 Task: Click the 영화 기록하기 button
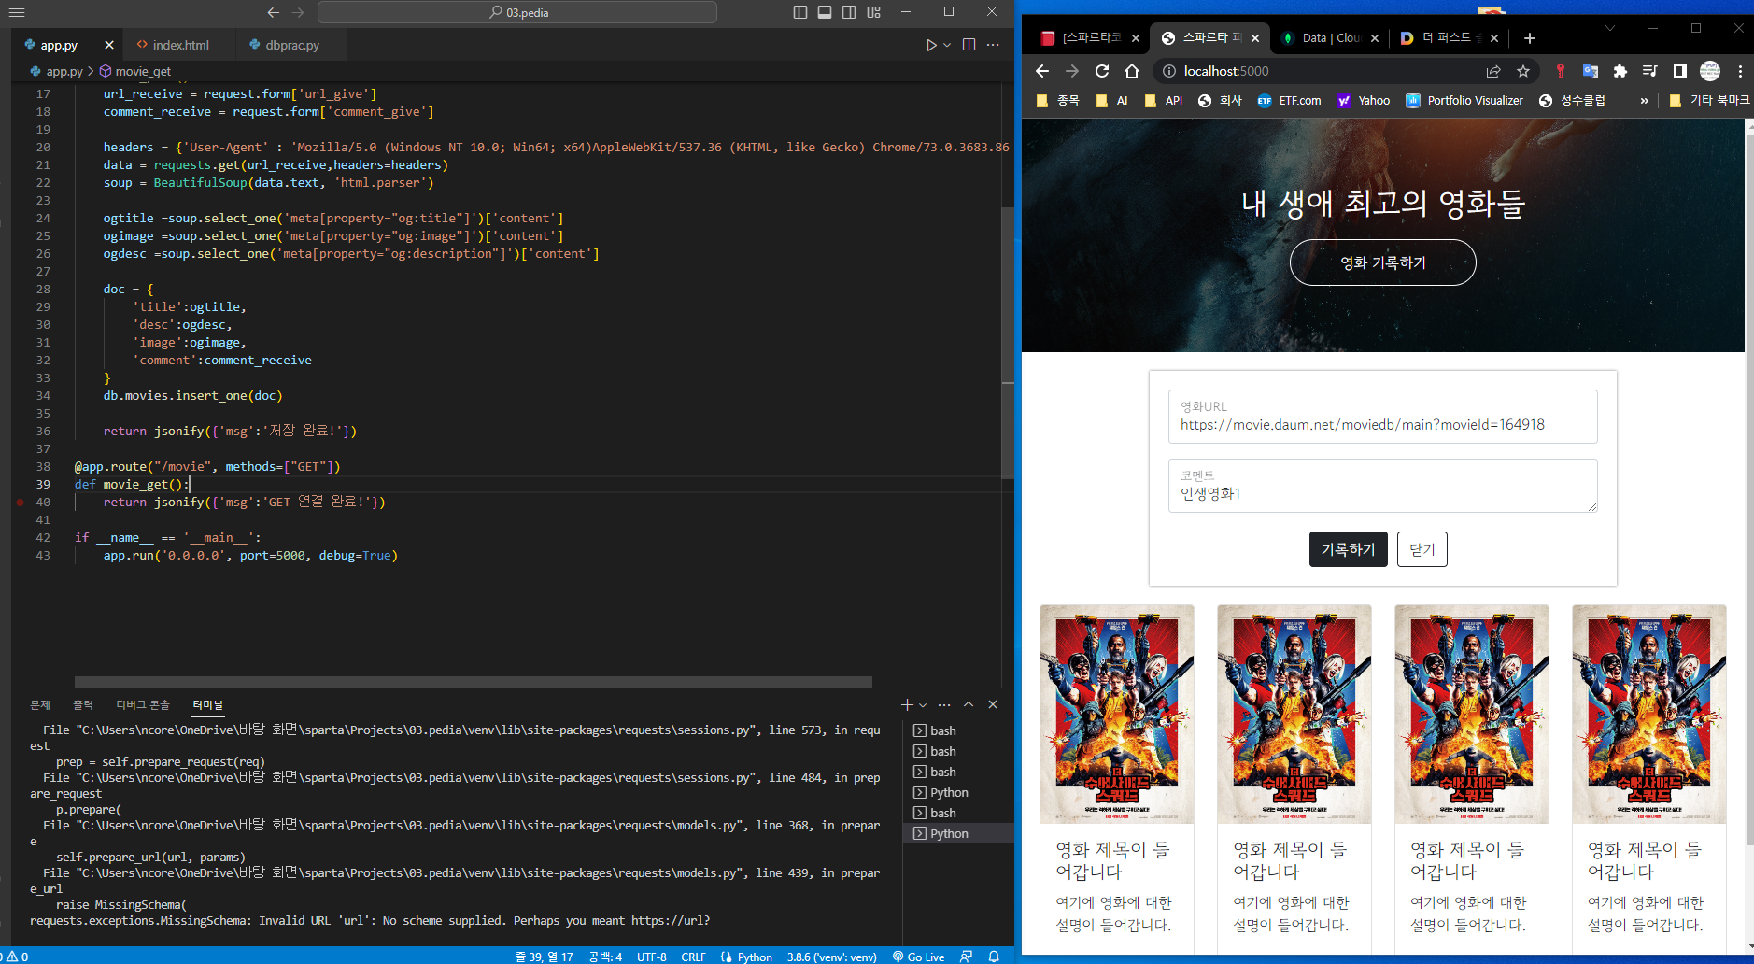1383,262
